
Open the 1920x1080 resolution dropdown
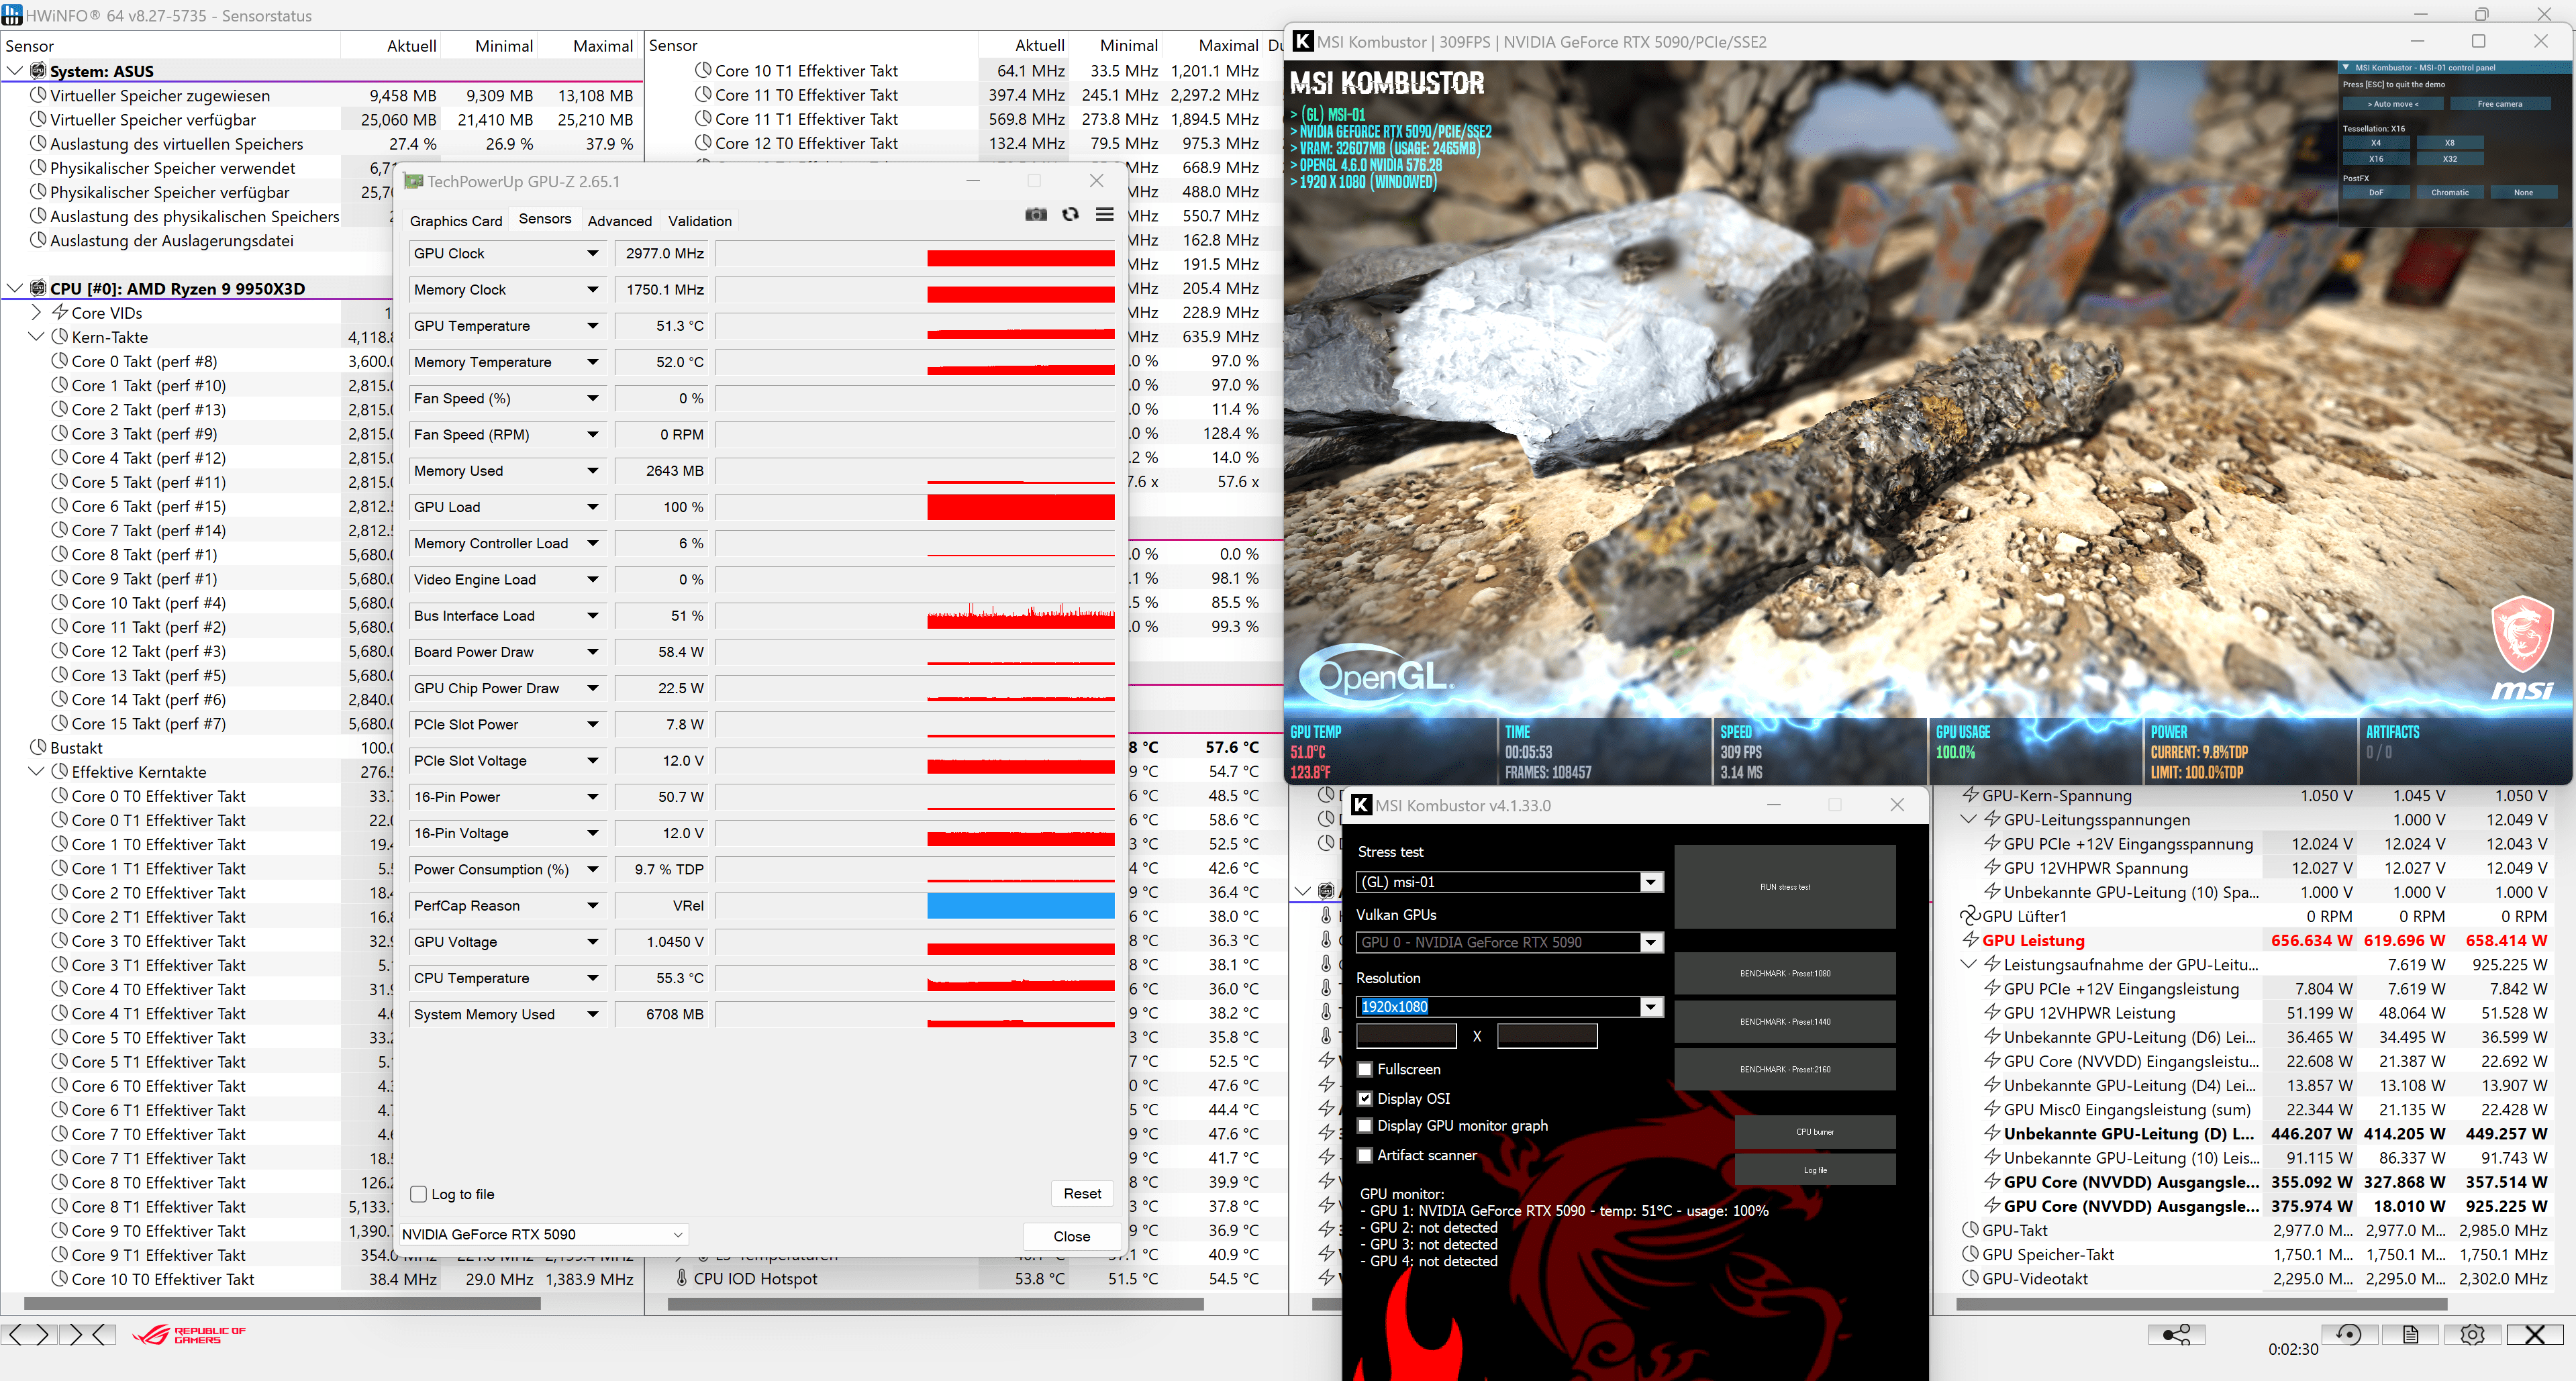(x=1652, y=1007)
